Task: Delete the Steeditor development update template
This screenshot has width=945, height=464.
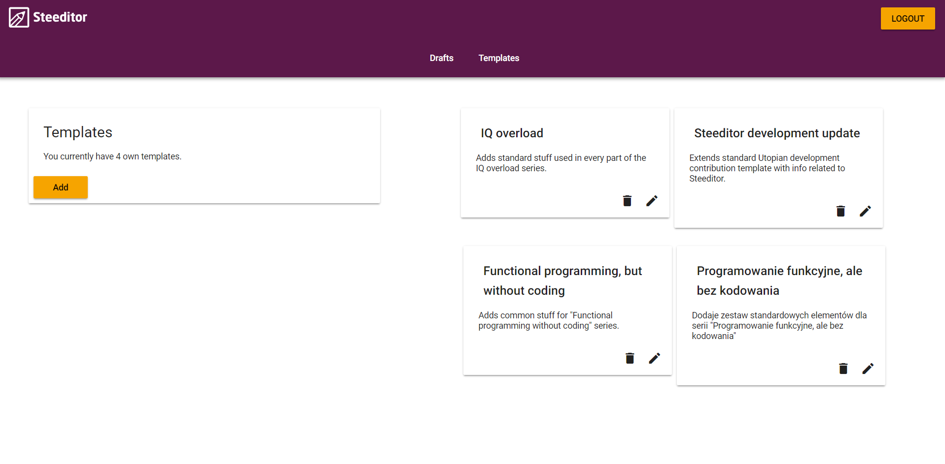Action: (840, 211)
